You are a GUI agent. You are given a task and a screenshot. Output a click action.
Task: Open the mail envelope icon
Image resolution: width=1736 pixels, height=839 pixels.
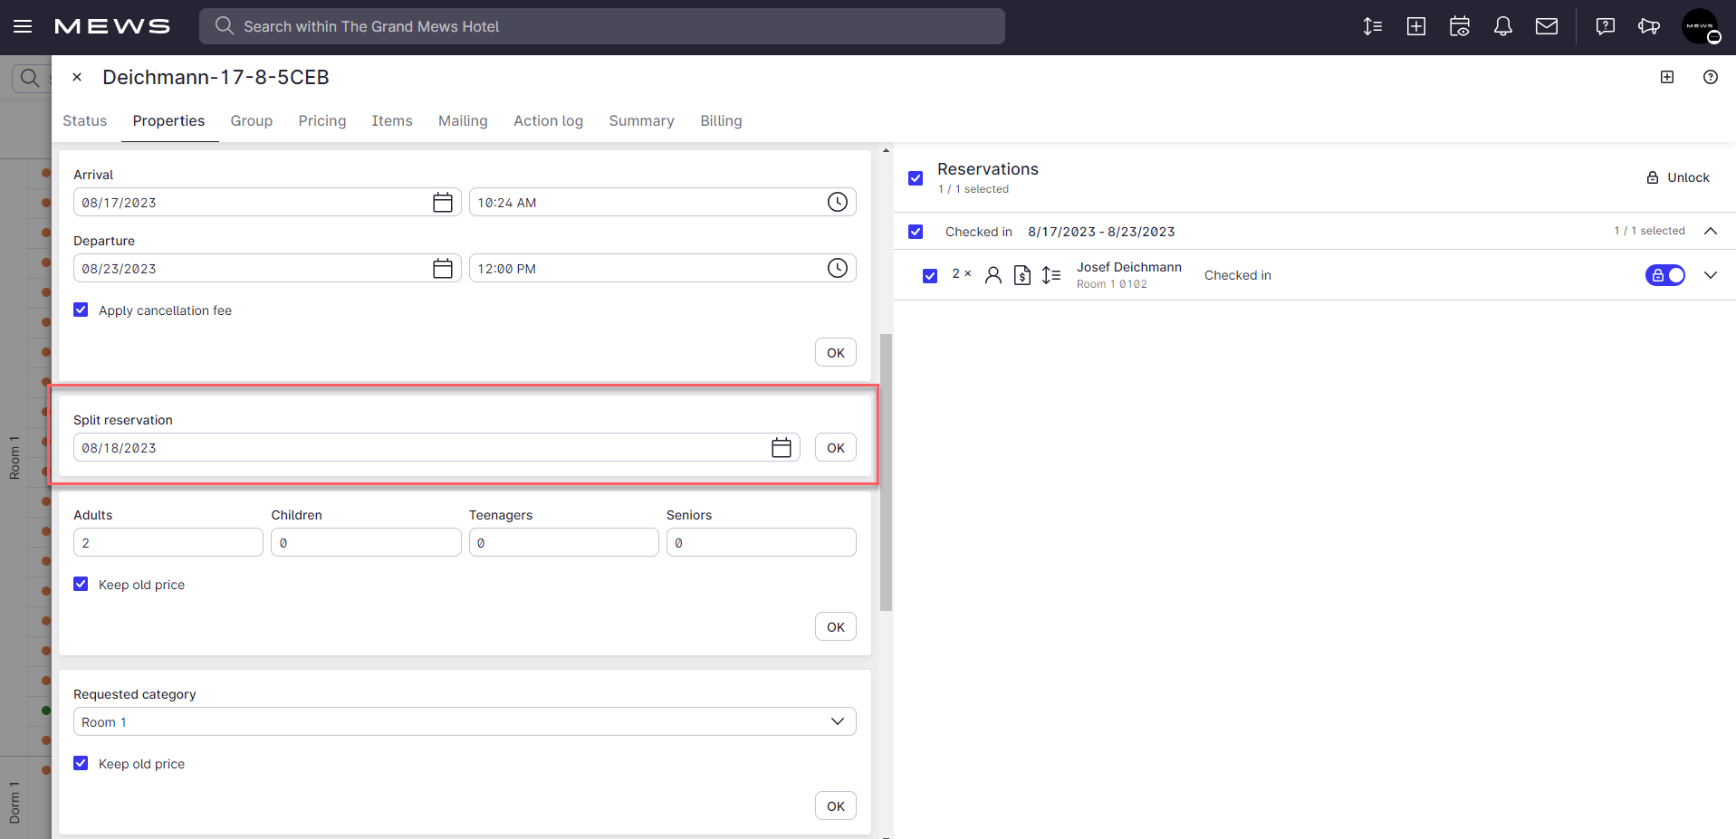click(1546, 26)
